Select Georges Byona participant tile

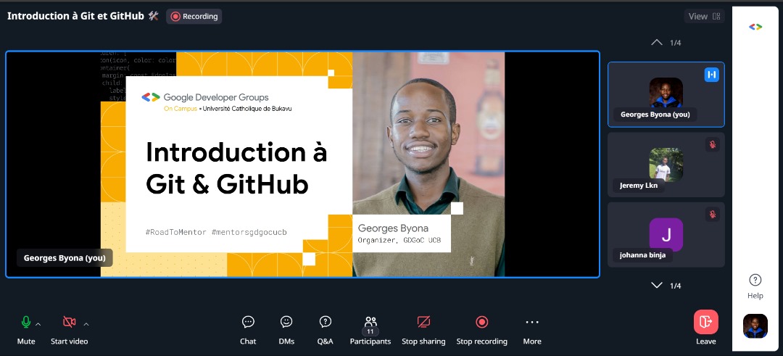coord(666,94)
